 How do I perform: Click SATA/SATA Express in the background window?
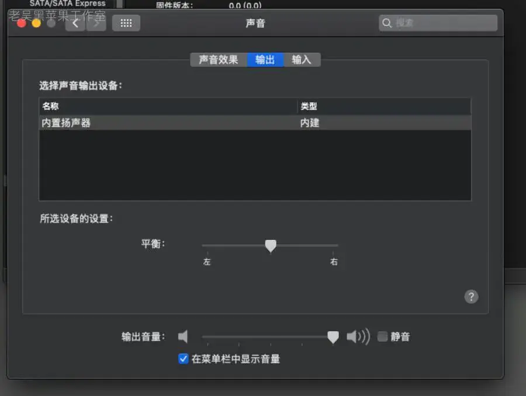[x=67, y=4]
